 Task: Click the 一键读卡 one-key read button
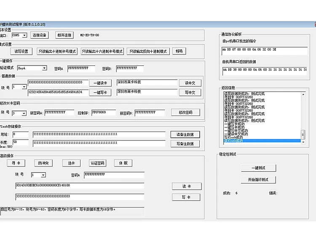tap(100, 83)
